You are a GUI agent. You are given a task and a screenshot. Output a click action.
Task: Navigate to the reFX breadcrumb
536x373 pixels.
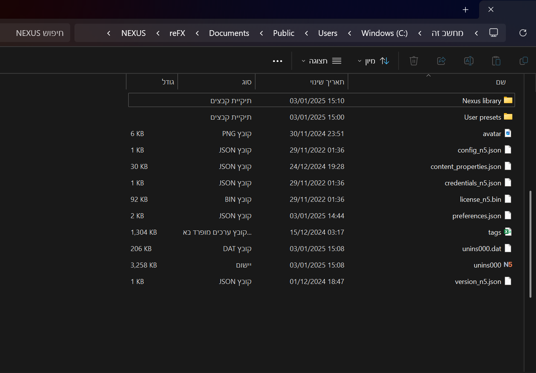click(177, 33)
